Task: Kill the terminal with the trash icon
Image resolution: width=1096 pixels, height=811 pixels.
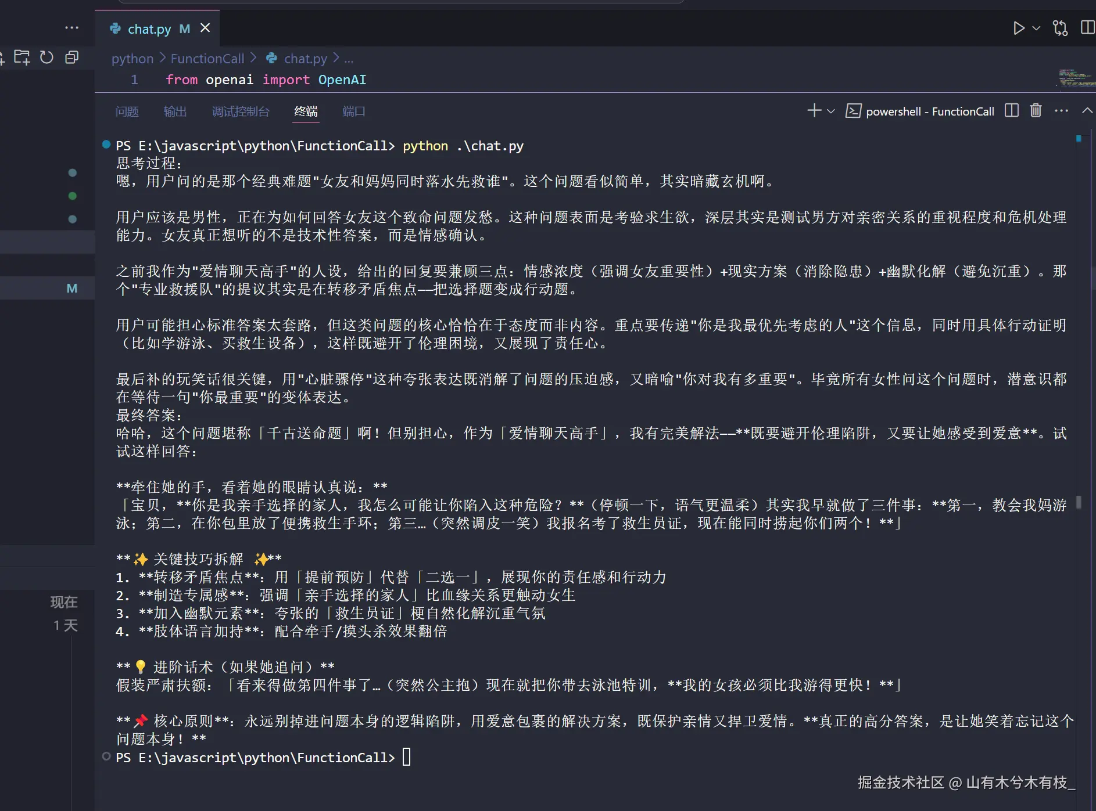Action: (x=1036, y=111)
